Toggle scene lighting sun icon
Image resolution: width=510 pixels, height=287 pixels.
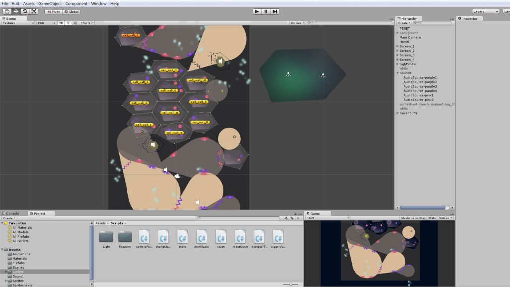[68, 23]
